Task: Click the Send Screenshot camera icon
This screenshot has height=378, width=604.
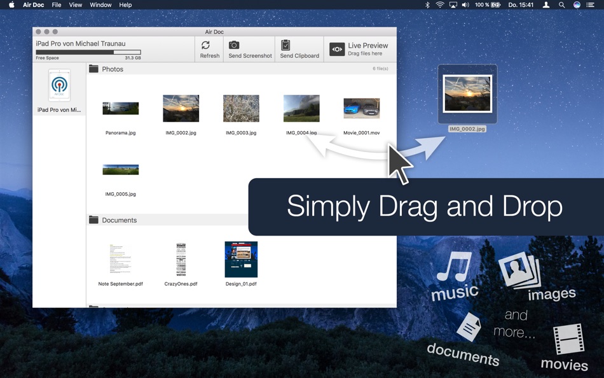Action: click(x=234, y=45)
